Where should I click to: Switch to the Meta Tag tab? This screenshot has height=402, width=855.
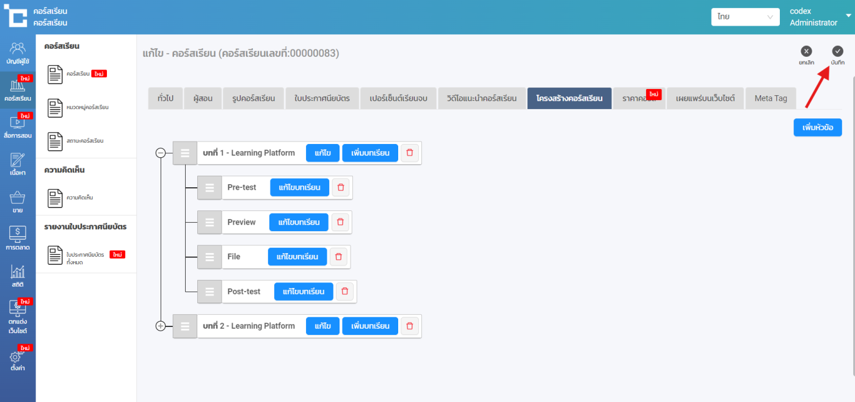click(x=770, y=98)
